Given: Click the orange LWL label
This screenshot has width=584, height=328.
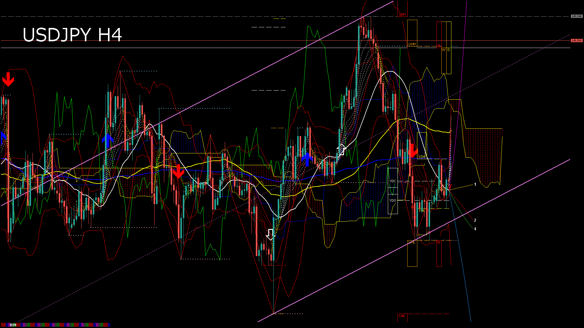Looking at the screenshot, I should (412, 243).
